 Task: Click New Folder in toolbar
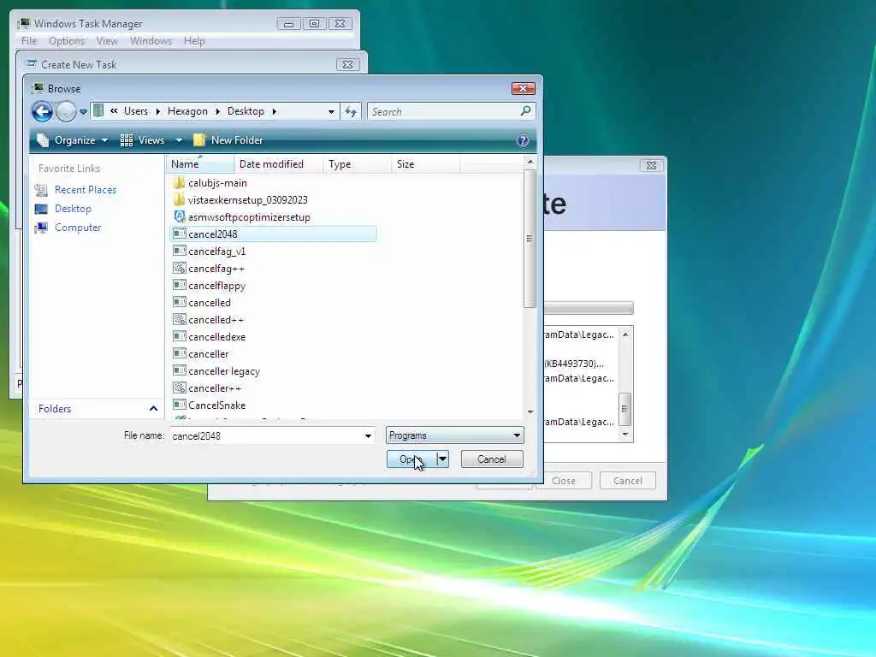pyautogui.click(x=228, y=140)
